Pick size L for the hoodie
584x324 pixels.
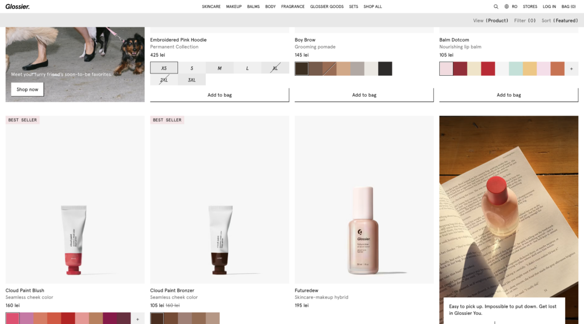[x=248, y=68]
